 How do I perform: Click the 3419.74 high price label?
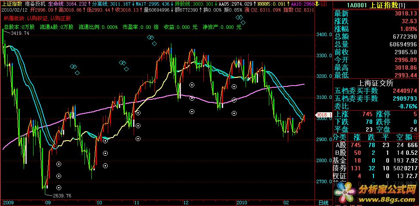[20, 33]
